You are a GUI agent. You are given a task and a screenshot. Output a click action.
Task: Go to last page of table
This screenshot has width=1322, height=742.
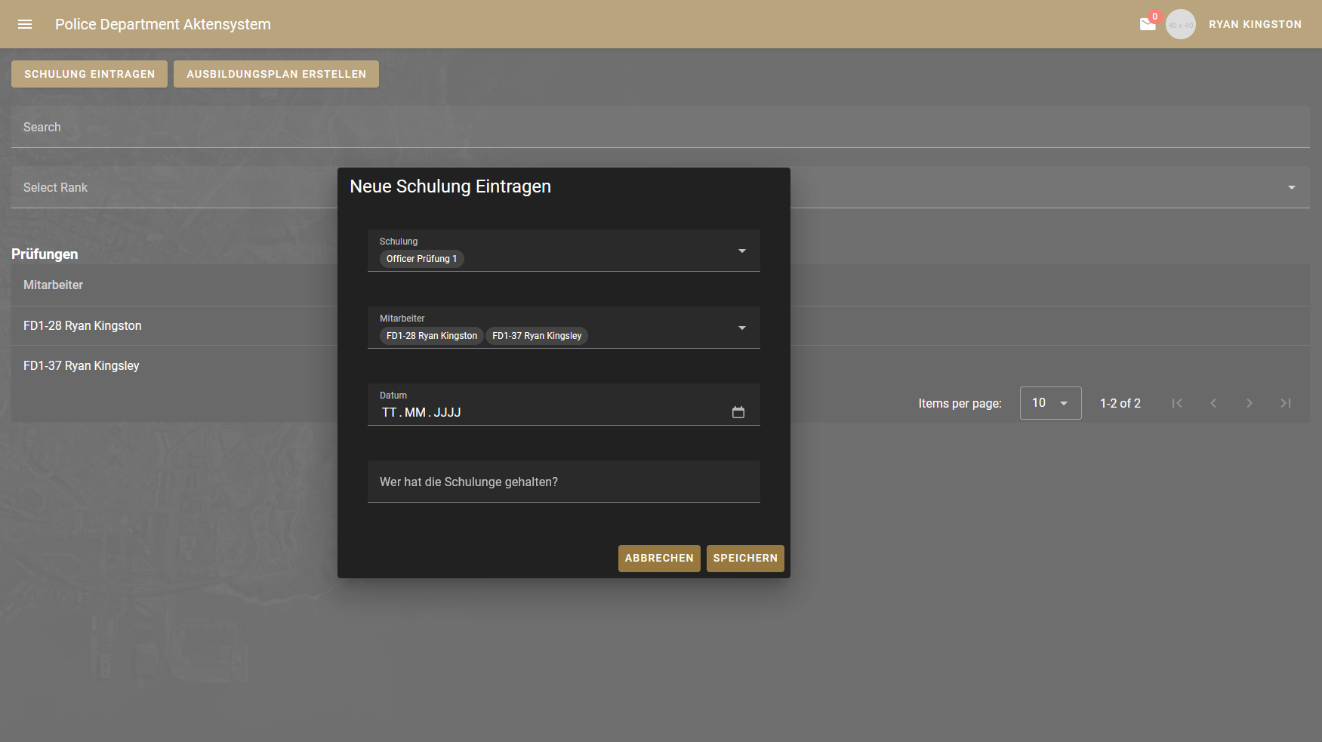1286,403
